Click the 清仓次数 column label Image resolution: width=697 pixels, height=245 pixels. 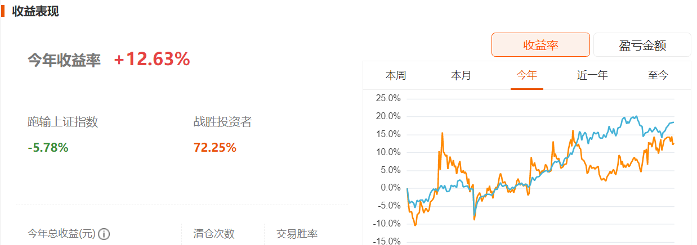coord(213,234)
